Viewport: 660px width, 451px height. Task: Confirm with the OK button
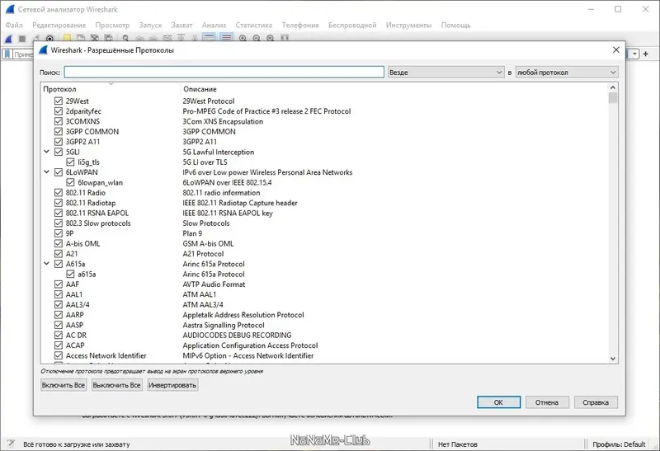(x=499, y=402)
